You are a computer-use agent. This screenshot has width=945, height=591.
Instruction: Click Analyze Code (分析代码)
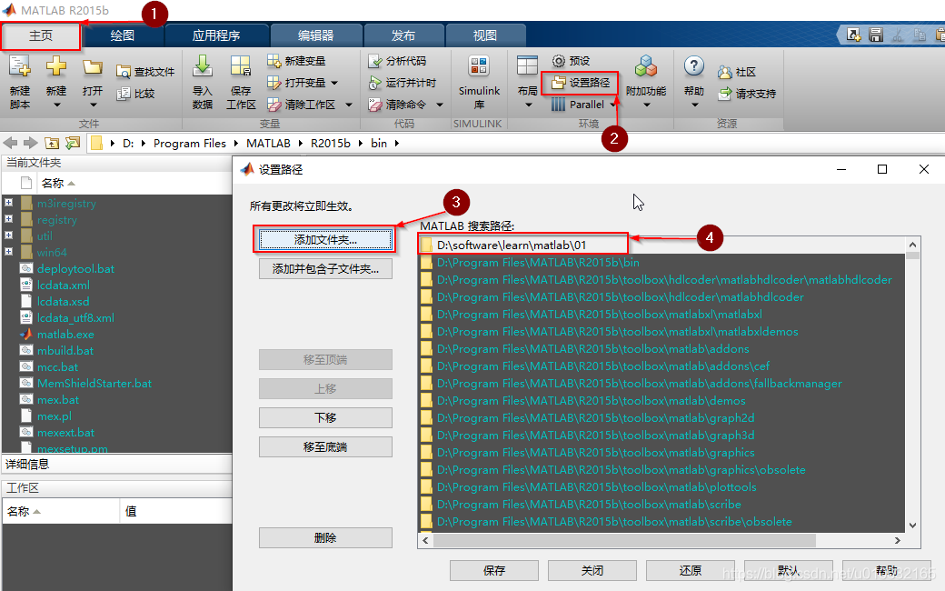(x=397, y=61)
